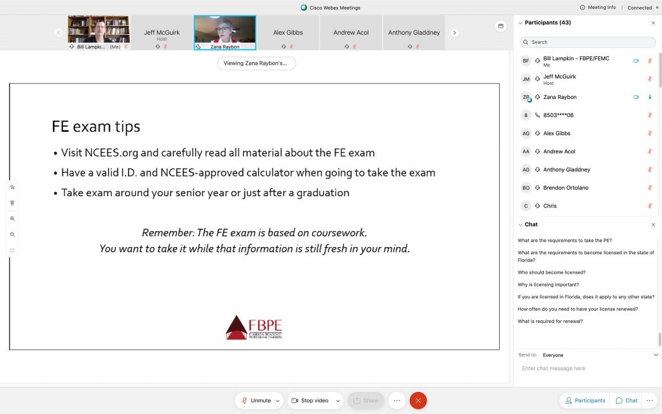Viewport: 662px width, 414px height.
Task: Select Zana Raybon in participants list
Action: (x=559, y=97)
